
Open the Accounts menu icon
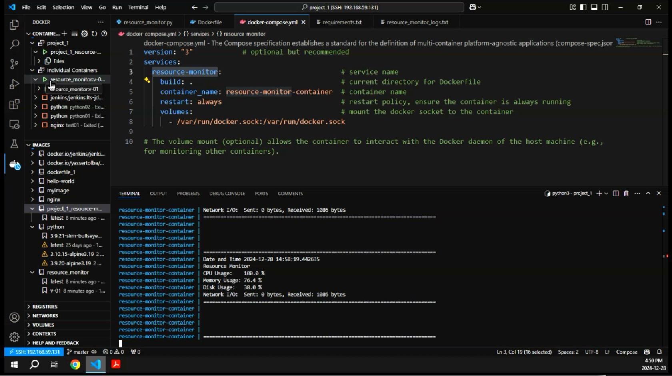click(14, 317)
